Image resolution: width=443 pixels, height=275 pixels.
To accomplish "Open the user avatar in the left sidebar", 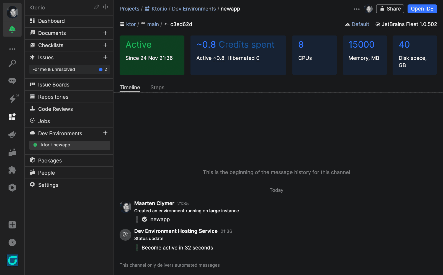I will pyautogui.click(x=12, y=12).
